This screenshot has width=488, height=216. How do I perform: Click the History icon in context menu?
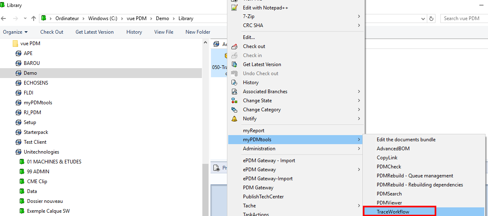234,83
